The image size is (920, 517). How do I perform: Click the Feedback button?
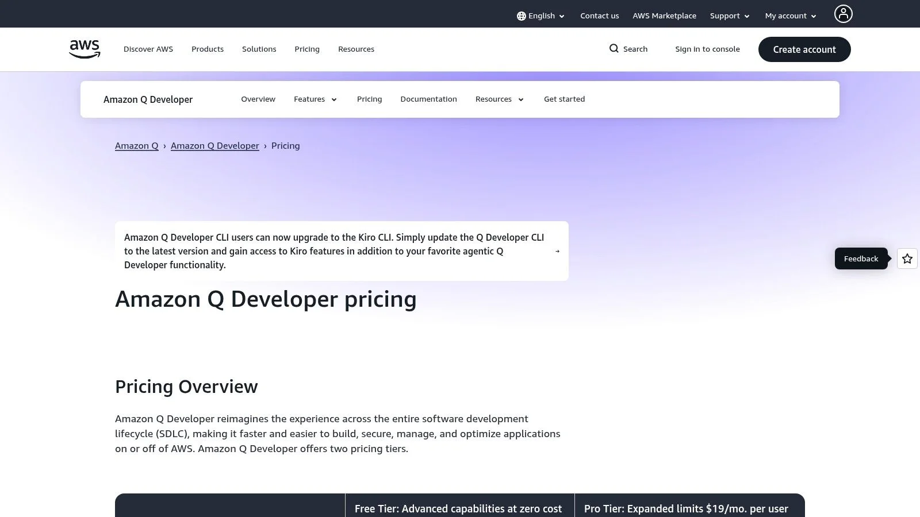pyautogui.click(x=861, y=258)
